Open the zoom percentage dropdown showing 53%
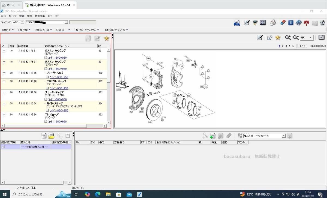The image size is (327, 198). [x=310, y=37]
